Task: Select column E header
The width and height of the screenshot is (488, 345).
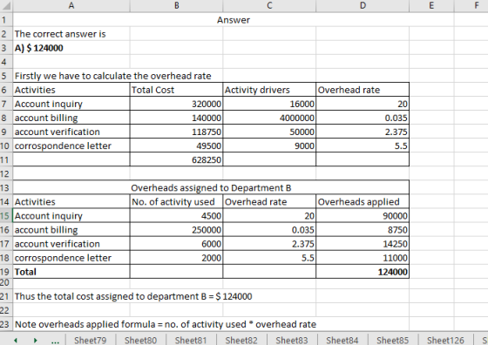Action: tap(431, 5)
